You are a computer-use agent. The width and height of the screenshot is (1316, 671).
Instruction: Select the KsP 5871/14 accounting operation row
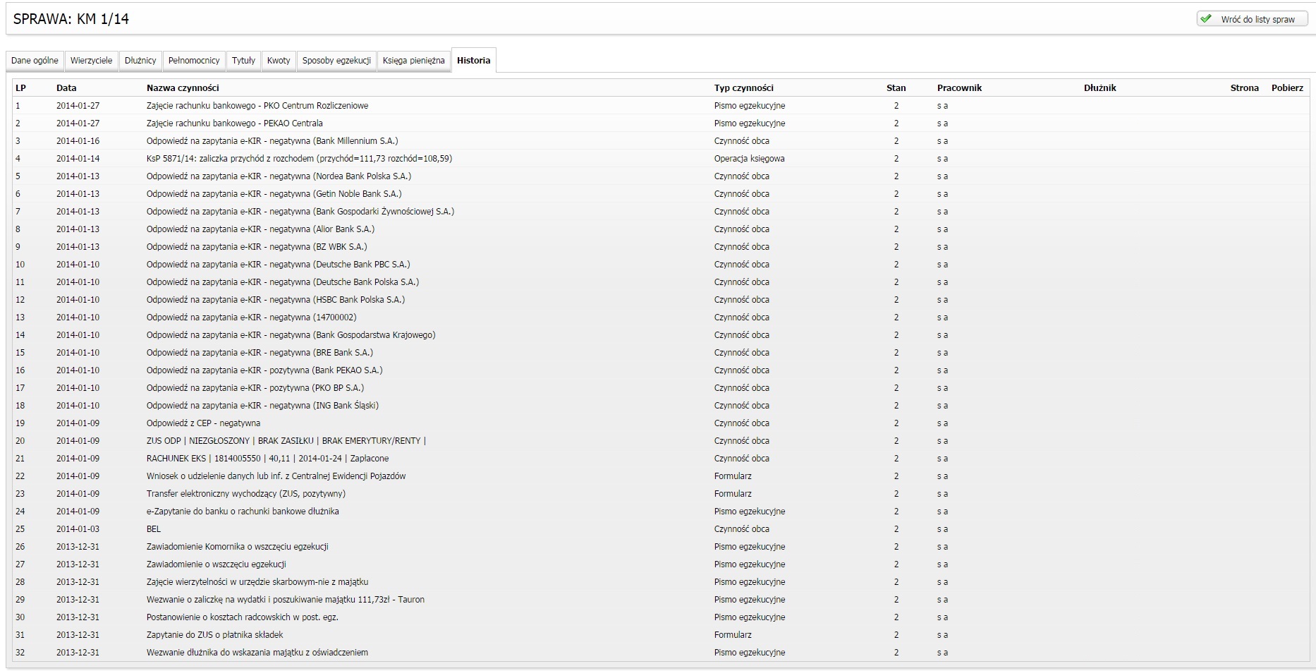click(x=299, y=159)
